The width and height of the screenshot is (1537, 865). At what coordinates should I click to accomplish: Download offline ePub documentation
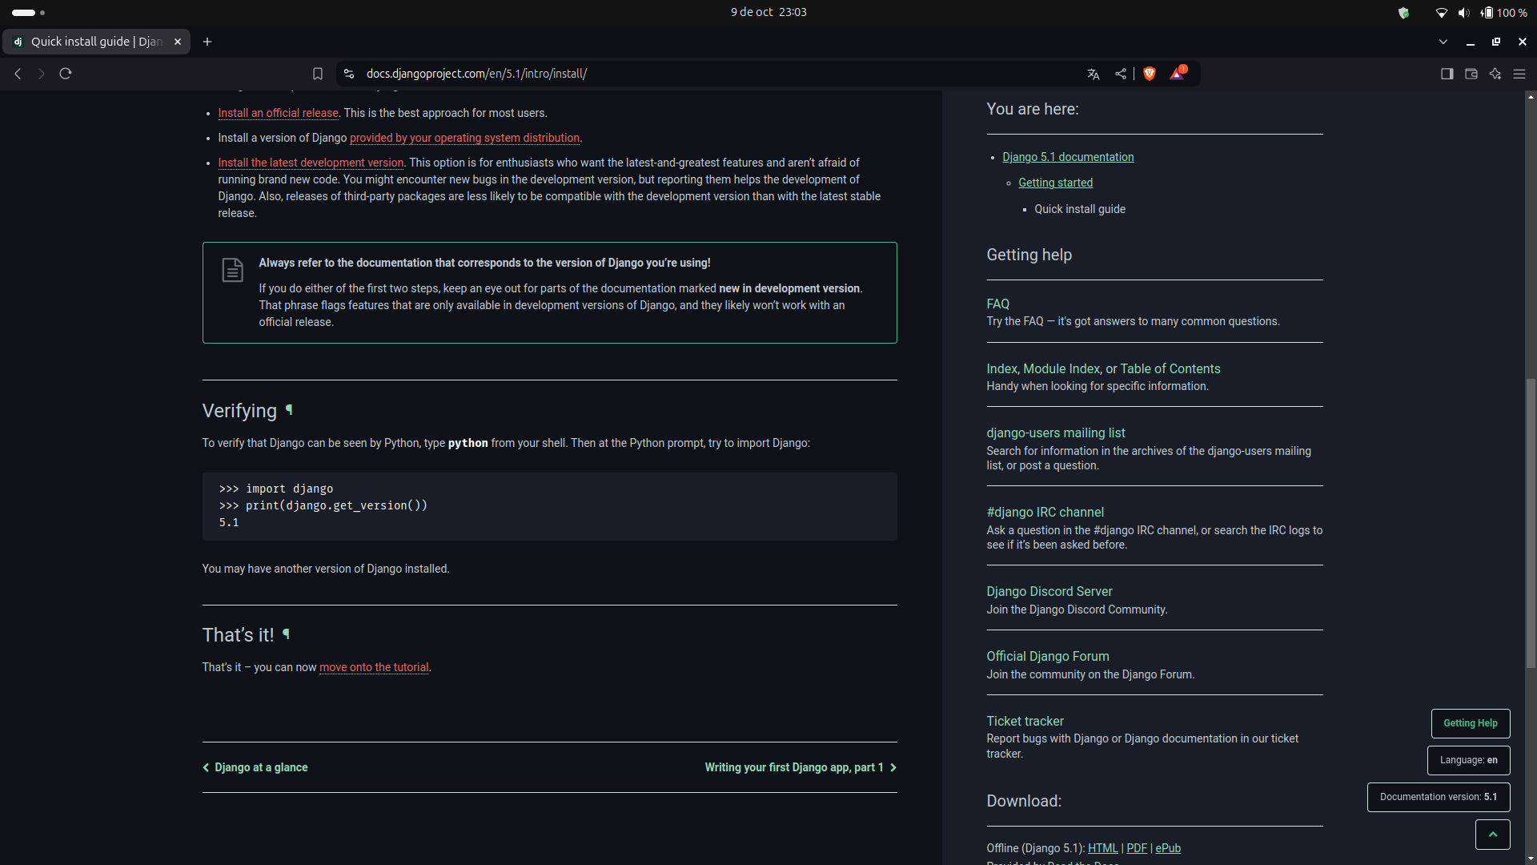(1168, 848)
